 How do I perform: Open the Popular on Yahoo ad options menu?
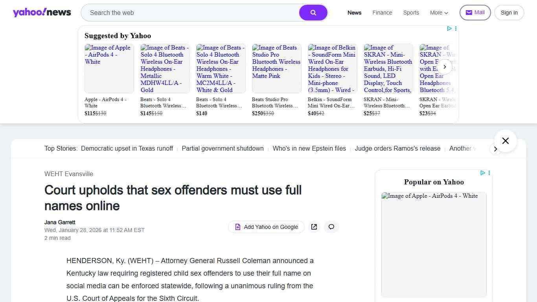tap(489, 173)
